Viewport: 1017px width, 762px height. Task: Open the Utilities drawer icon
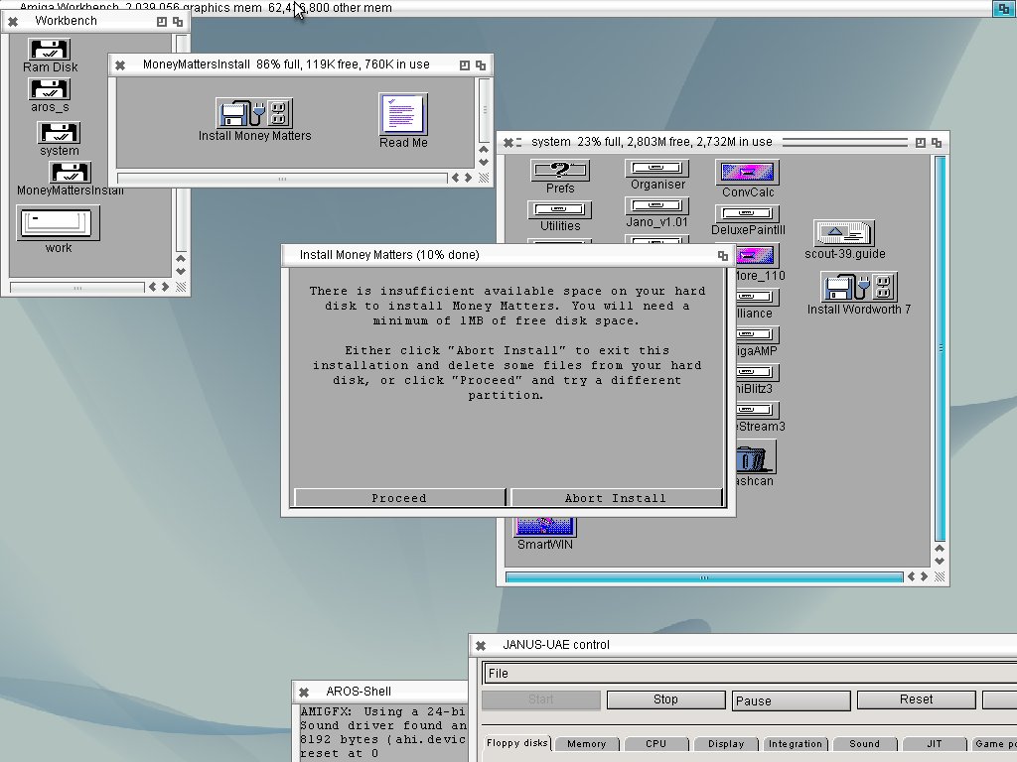pyautogui.click(x=560, y=210)
